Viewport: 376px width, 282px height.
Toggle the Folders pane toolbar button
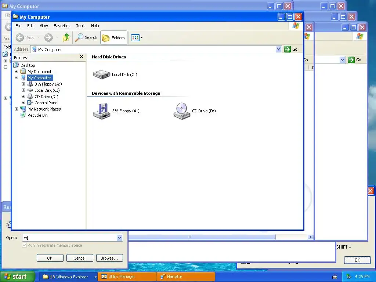tap(114, 38)
